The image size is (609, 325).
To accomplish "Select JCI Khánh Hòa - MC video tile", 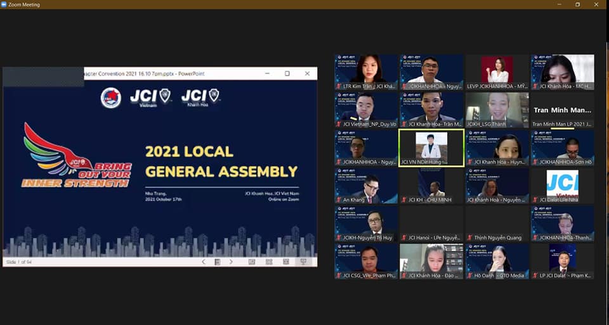I will 563,72.
